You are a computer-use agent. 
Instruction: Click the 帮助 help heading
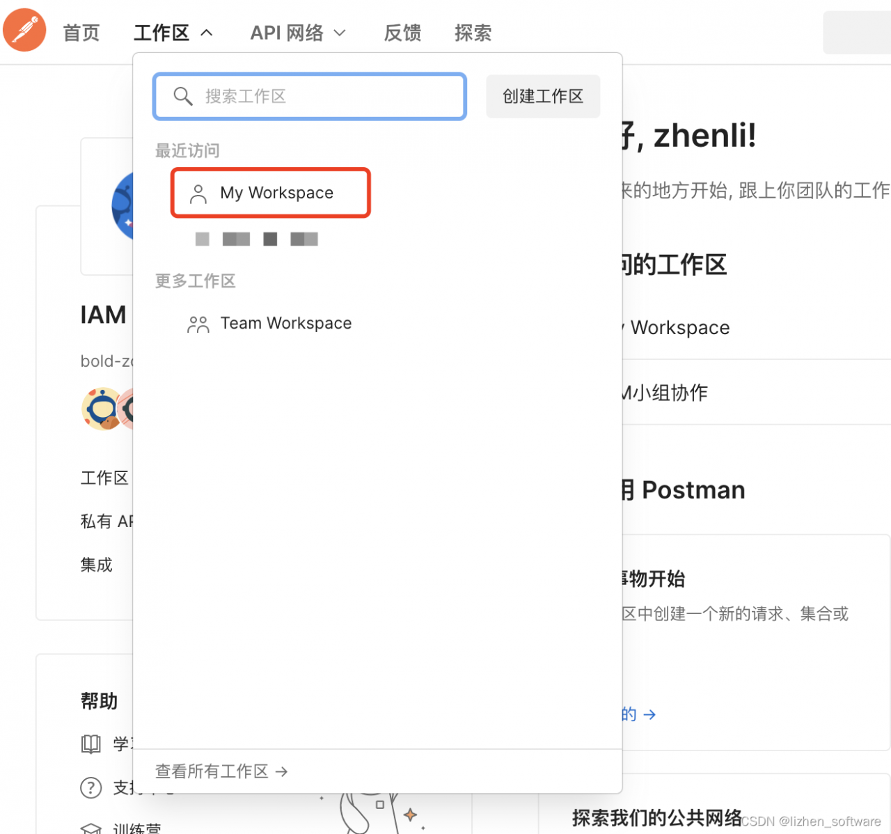(99, 701)
